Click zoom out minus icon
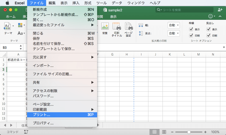Screen dimensions: 226x135 click(172, 132)
